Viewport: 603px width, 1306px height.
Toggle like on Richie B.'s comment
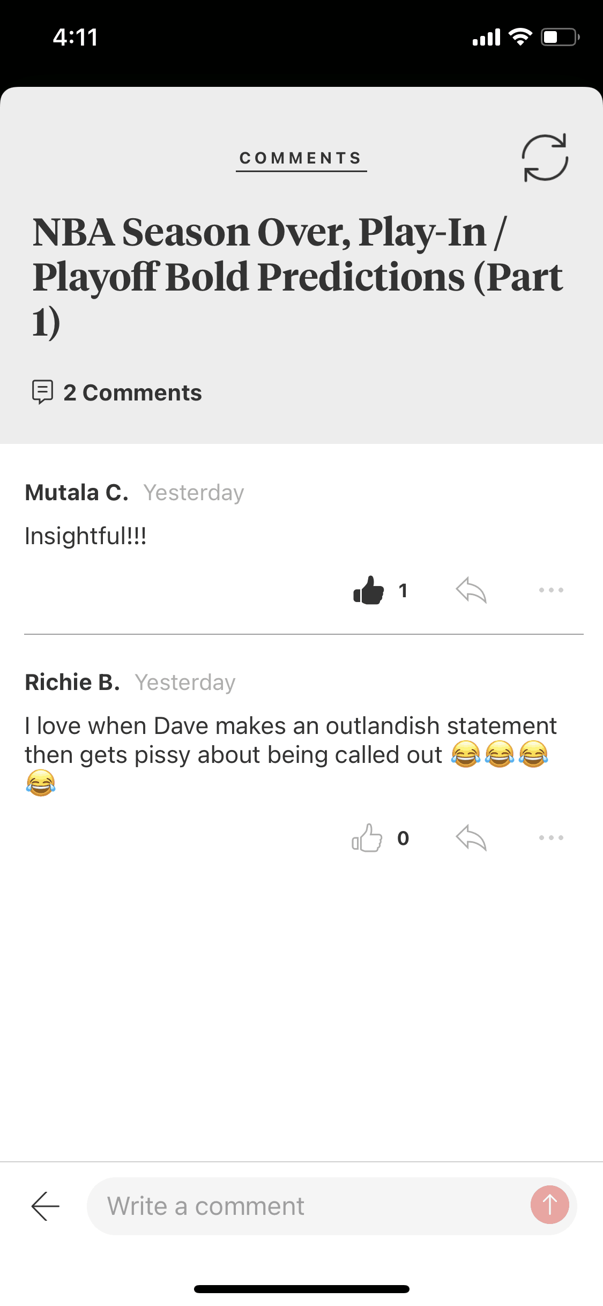[x=367, y=838]
